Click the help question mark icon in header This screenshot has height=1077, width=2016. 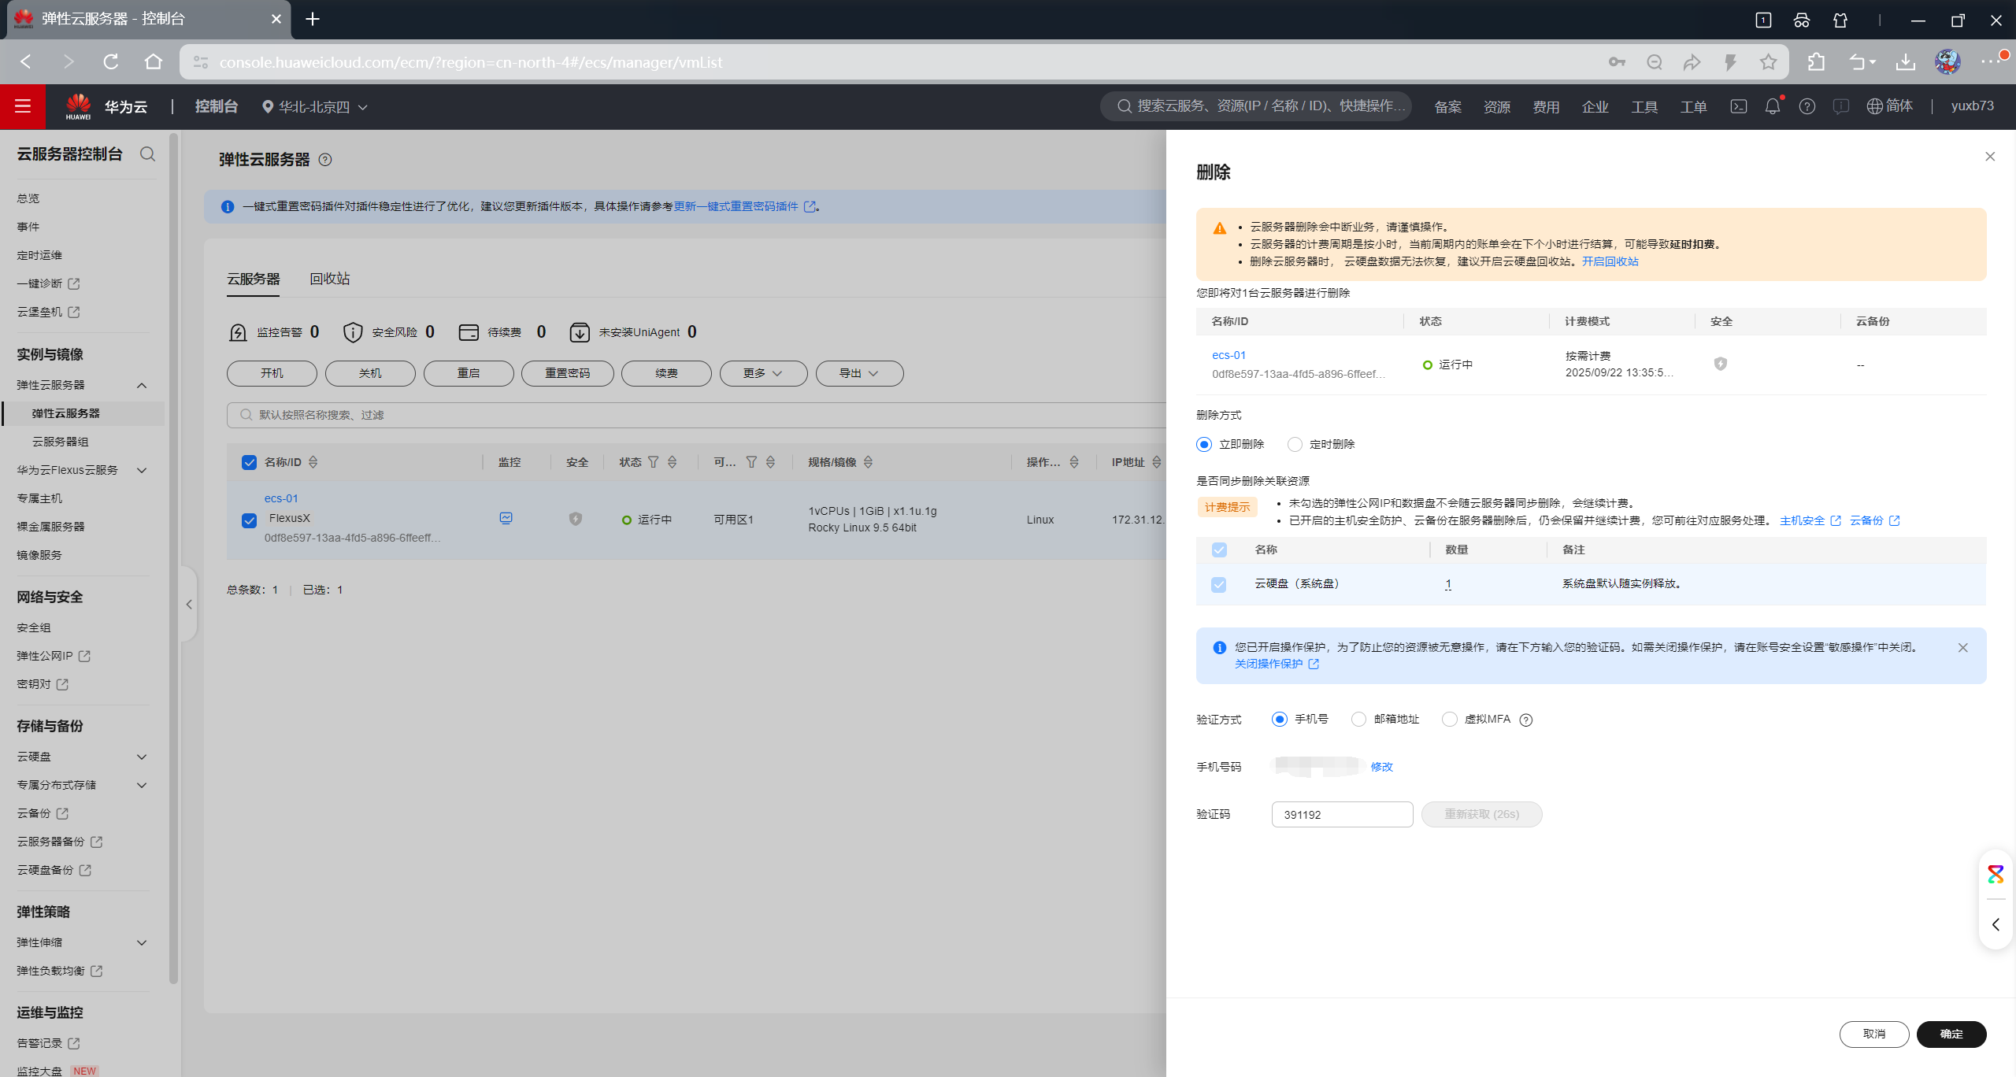point(1807,106)
